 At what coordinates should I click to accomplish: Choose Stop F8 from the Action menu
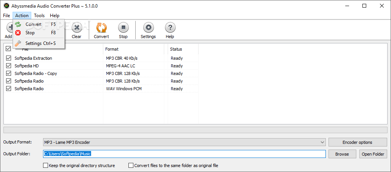pyautogui.click(x=38, y=33)
